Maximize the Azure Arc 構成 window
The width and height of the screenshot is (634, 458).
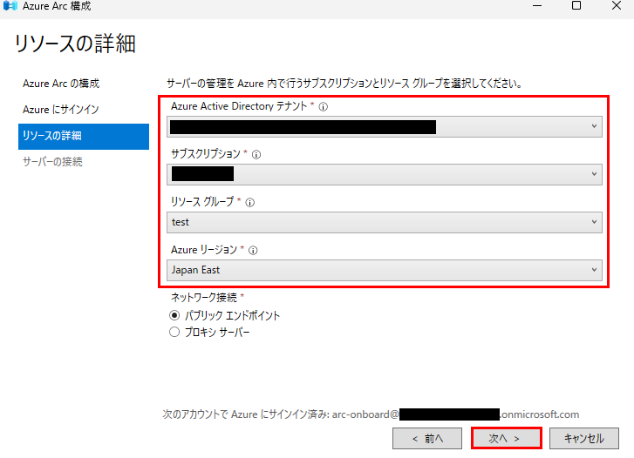click(x=576, y=5)
